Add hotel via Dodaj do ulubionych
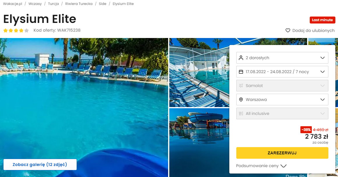Image resolution: width=338 pixels, height=177 pixels. pos(310,30)
